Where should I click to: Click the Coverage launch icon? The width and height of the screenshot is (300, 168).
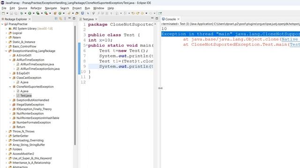[x=38, y=14]
